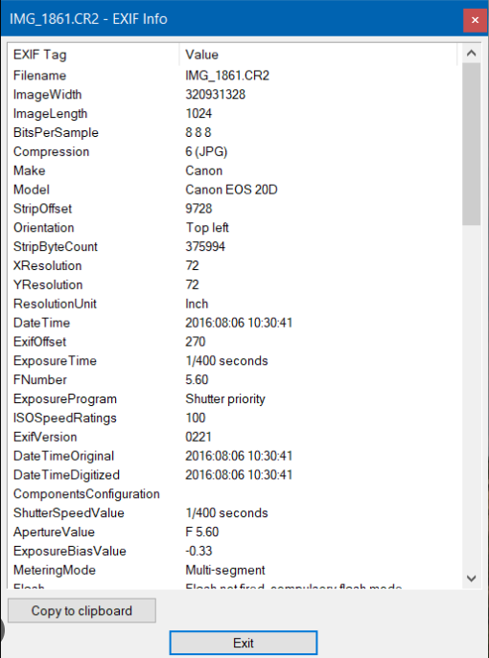Click the Value column header
Screen dimensions: 489x658
click(x=318, y=55)
